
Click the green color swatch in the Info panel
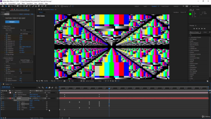[190, 14]
